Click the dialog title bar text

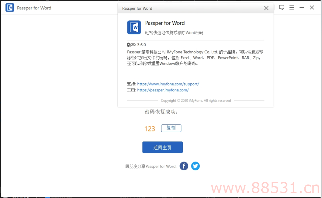pyautogui.click(x=137, y=8)
